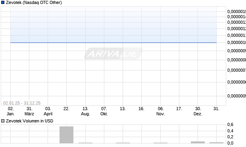The image size is (246, 147).
Task: Click the 'Zevotek Volumen in USD' label
Action: 29,121
